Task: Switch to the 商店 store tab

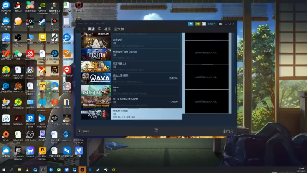Action: [91, 29]
